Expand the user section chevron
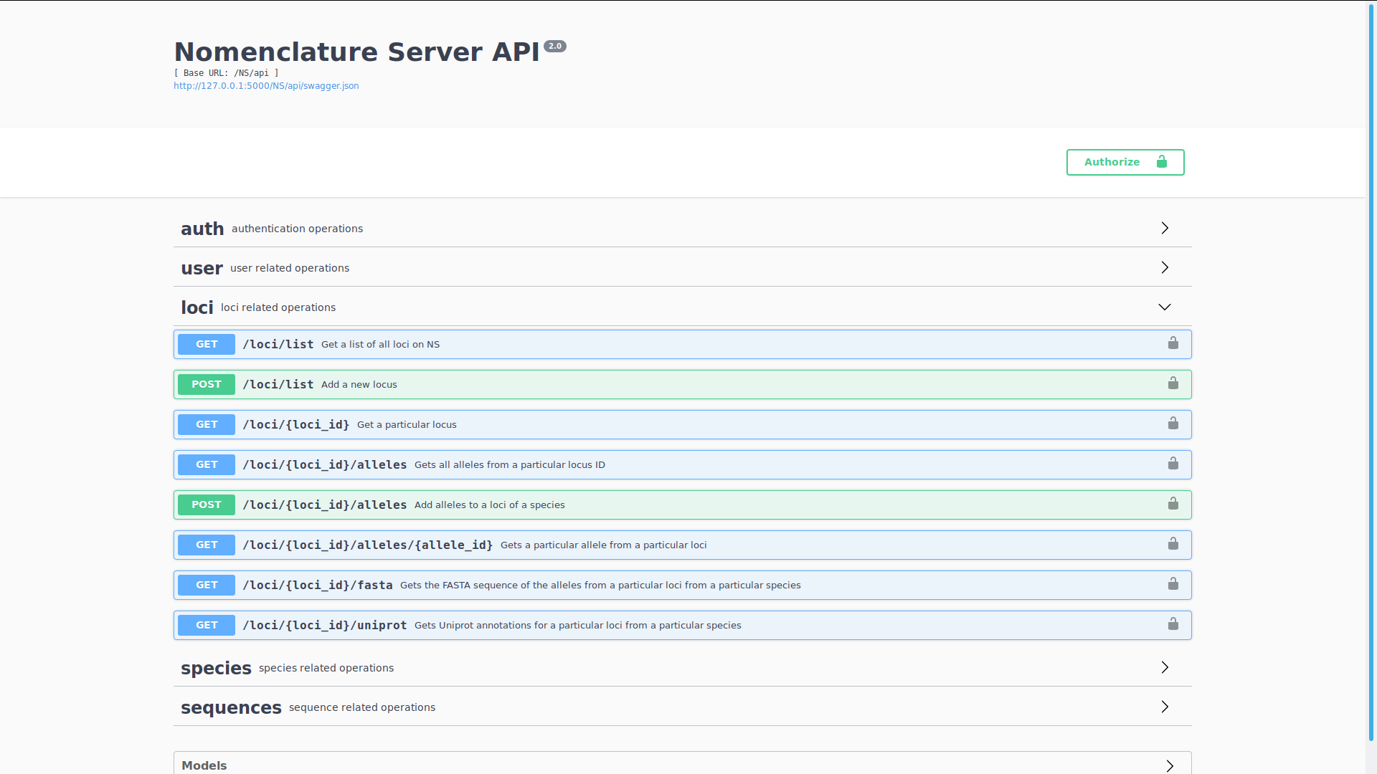1377x774 pixels. point(1165,267)
